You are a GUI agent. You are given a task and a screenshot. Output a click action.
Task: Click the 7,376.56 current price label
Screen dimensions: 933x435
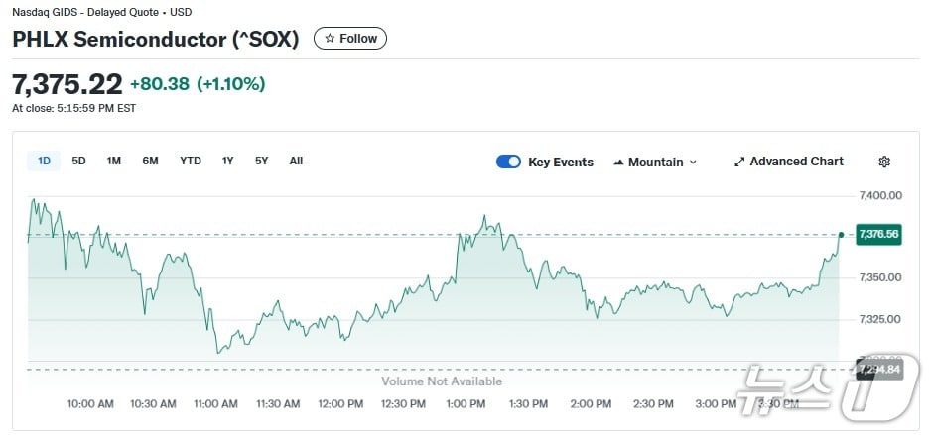[x=878, y=235]
